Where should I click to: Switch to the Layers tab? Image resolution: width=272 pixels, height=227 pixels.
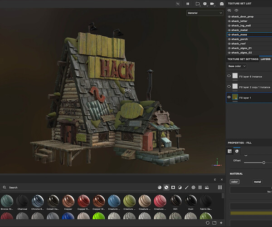click(x=266, y=59)
